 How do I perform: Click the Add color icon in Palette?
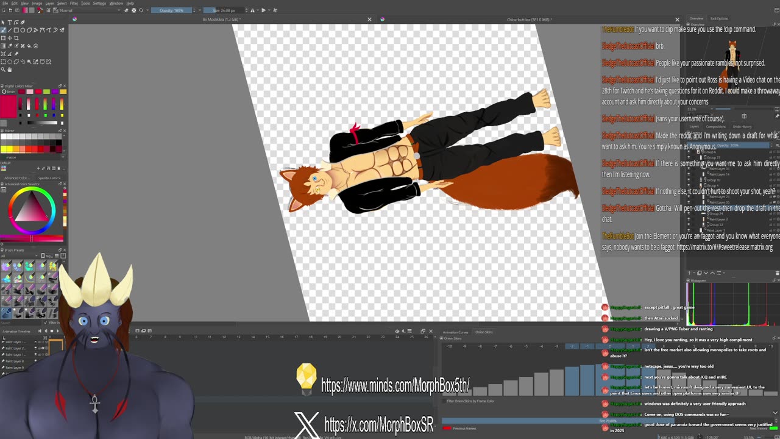click(x=38, y=168)
